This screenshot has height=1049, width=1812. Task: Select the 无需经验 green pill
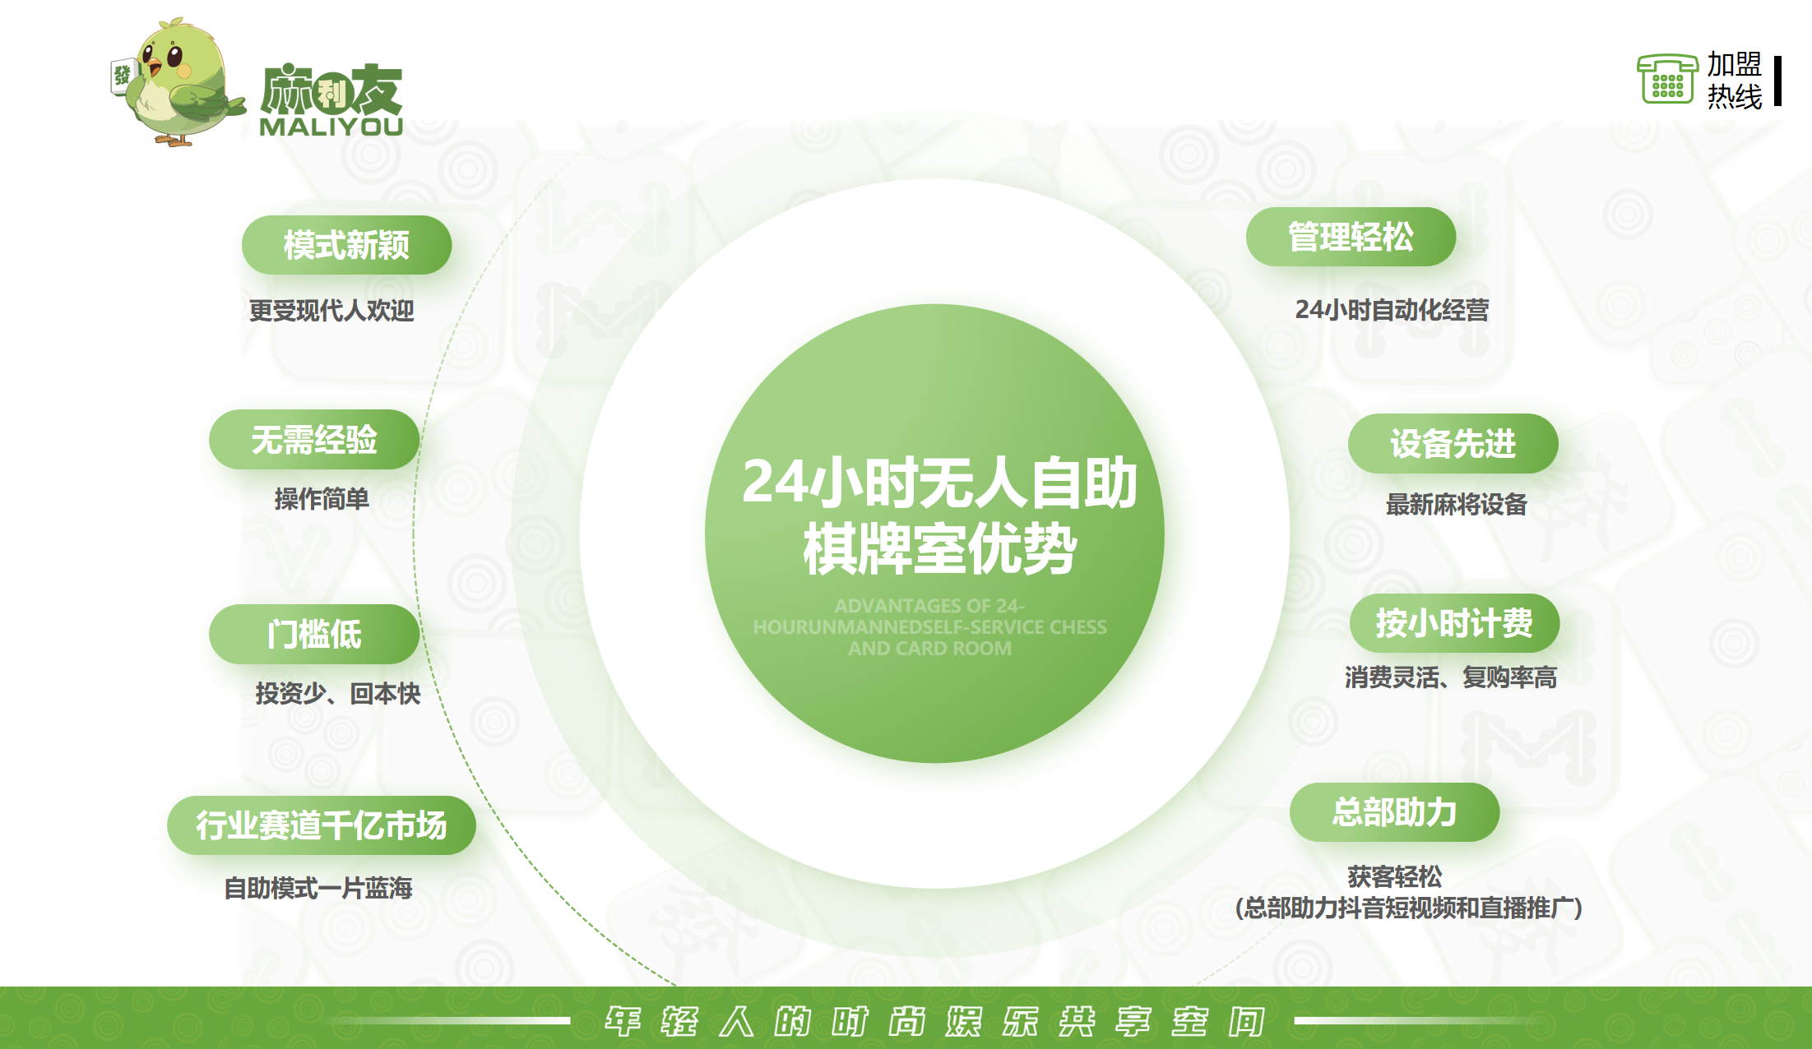click(314, 440)
